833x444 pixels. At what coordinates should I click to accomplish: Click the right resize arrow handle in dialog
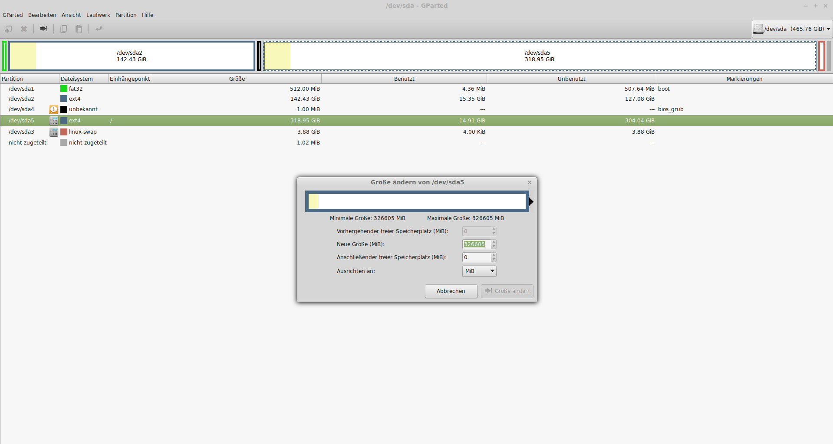pos(531,201)
